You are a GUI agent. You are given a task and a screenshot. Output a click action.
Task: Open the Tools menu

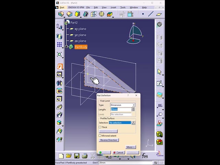pos(123,8)
